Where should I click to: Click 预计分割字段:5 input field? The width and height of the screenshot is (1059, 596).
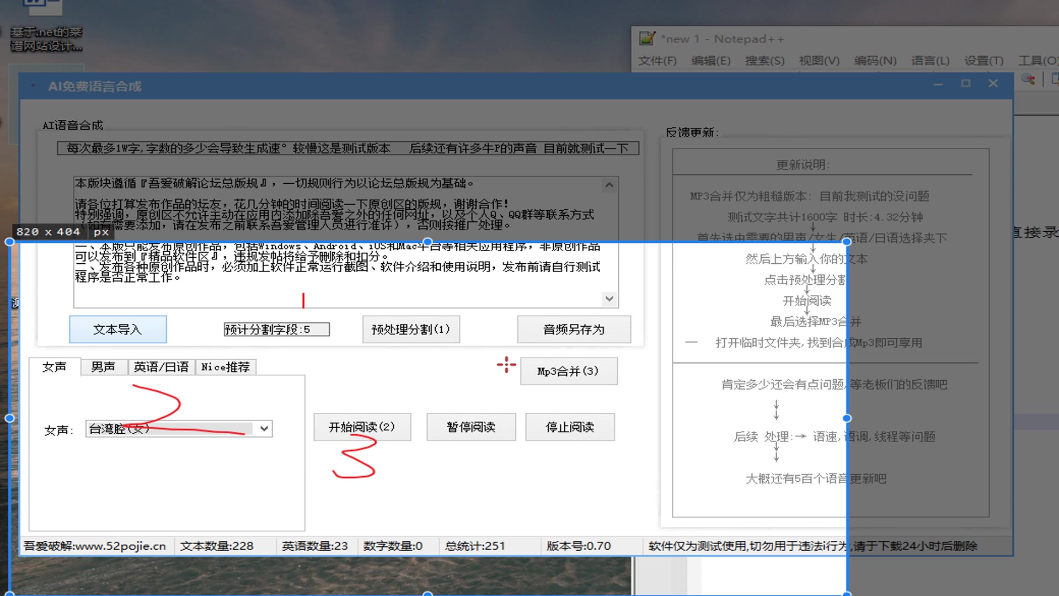click(x=275, y=329)
